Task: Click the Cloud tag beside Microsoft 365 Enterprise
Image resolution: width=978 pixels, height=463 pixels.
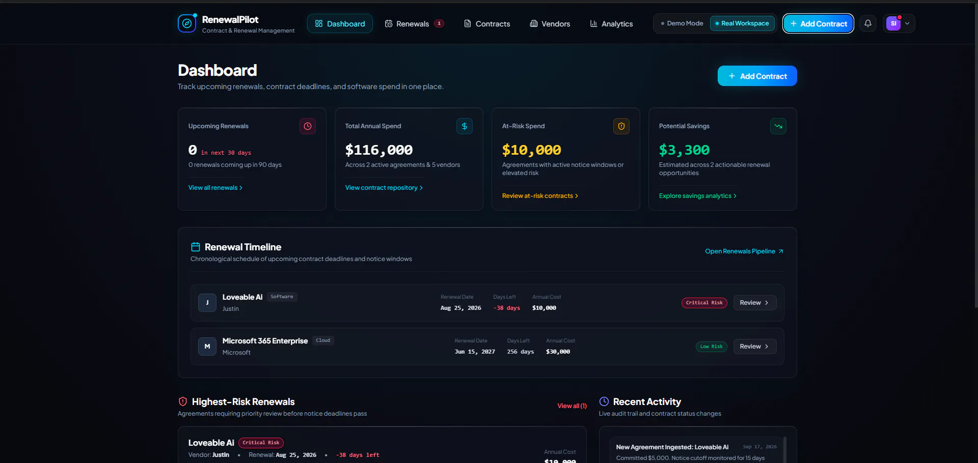Action: (x=323, y=340)
